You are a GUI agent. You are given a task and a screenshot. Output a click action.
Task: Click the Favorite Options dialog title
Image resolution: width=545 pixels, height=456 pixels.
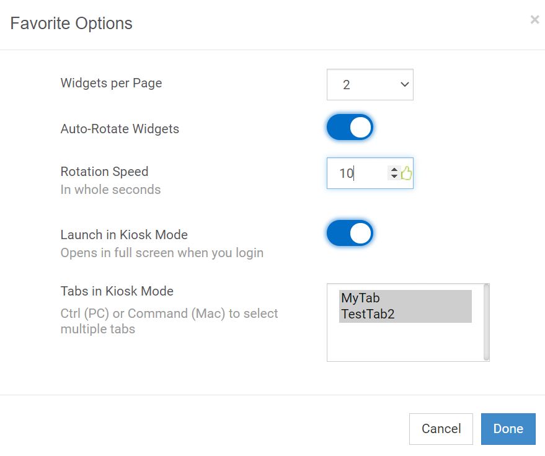71,24
